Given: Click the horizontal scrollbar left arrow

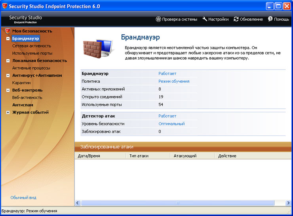Looking at the screenshot, I should 78,203.
